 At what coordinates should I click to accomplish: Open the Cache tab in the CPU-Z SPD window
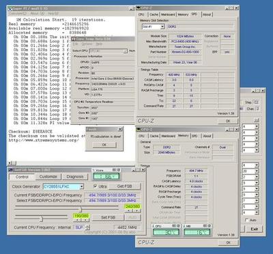[x=154, y=14]
